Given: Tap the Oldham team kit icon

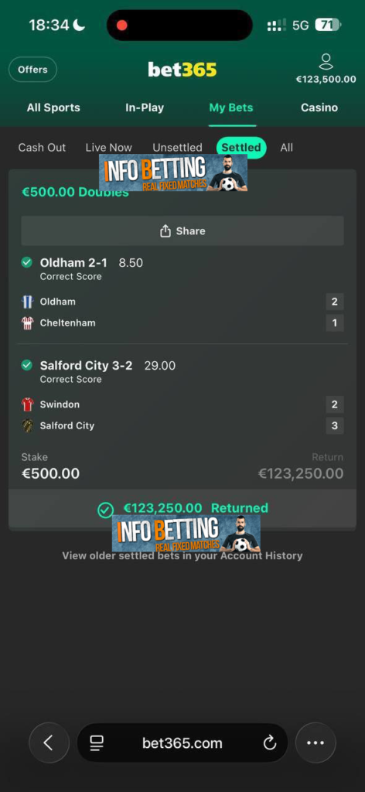Looking at the screenshot, I should click(x=27, y=302).
